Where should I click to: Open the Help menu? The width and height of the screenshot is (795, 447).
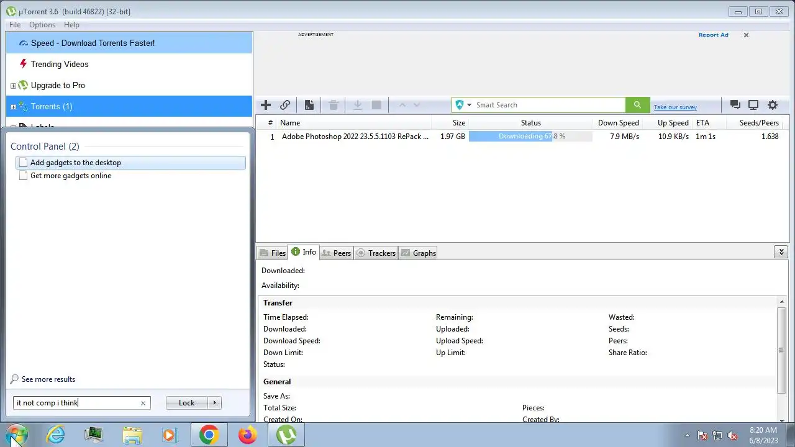coord(71,25)
